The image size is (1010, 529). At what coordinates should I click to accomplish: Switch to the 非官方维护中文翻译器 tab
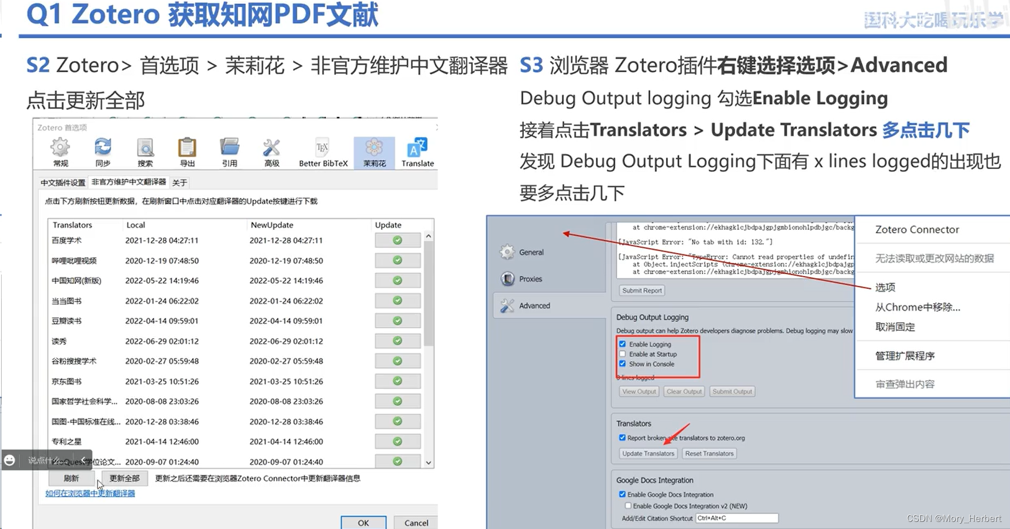point(129,182)
